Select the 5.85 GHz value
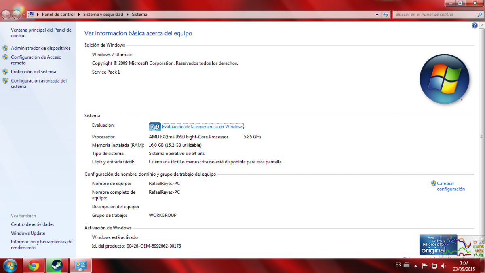The image size is (485, 273). (x=253, y=137)
